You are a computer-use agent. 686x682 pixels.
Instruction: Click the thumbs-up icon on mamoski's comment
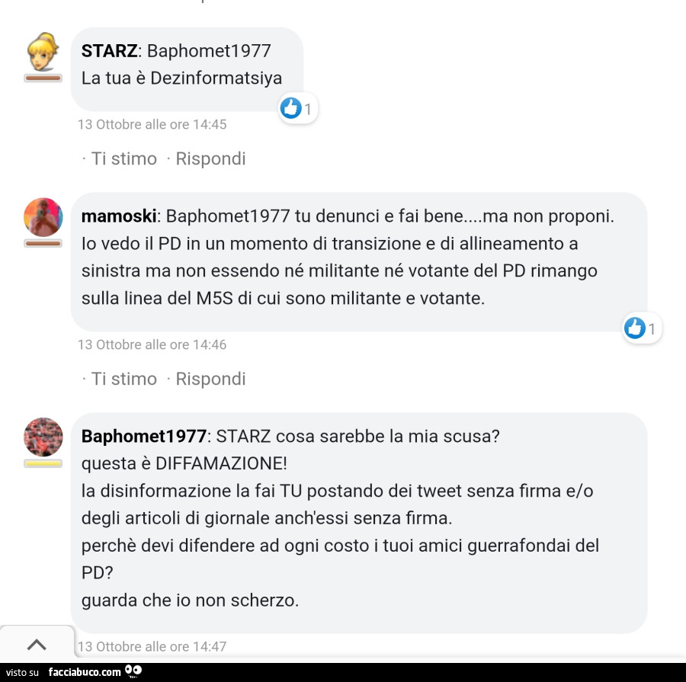[634, 328]
